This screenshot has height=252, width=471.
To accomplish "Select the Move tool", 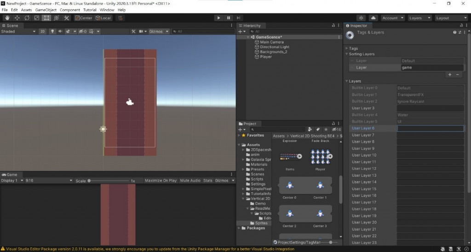I will (17, 18).
